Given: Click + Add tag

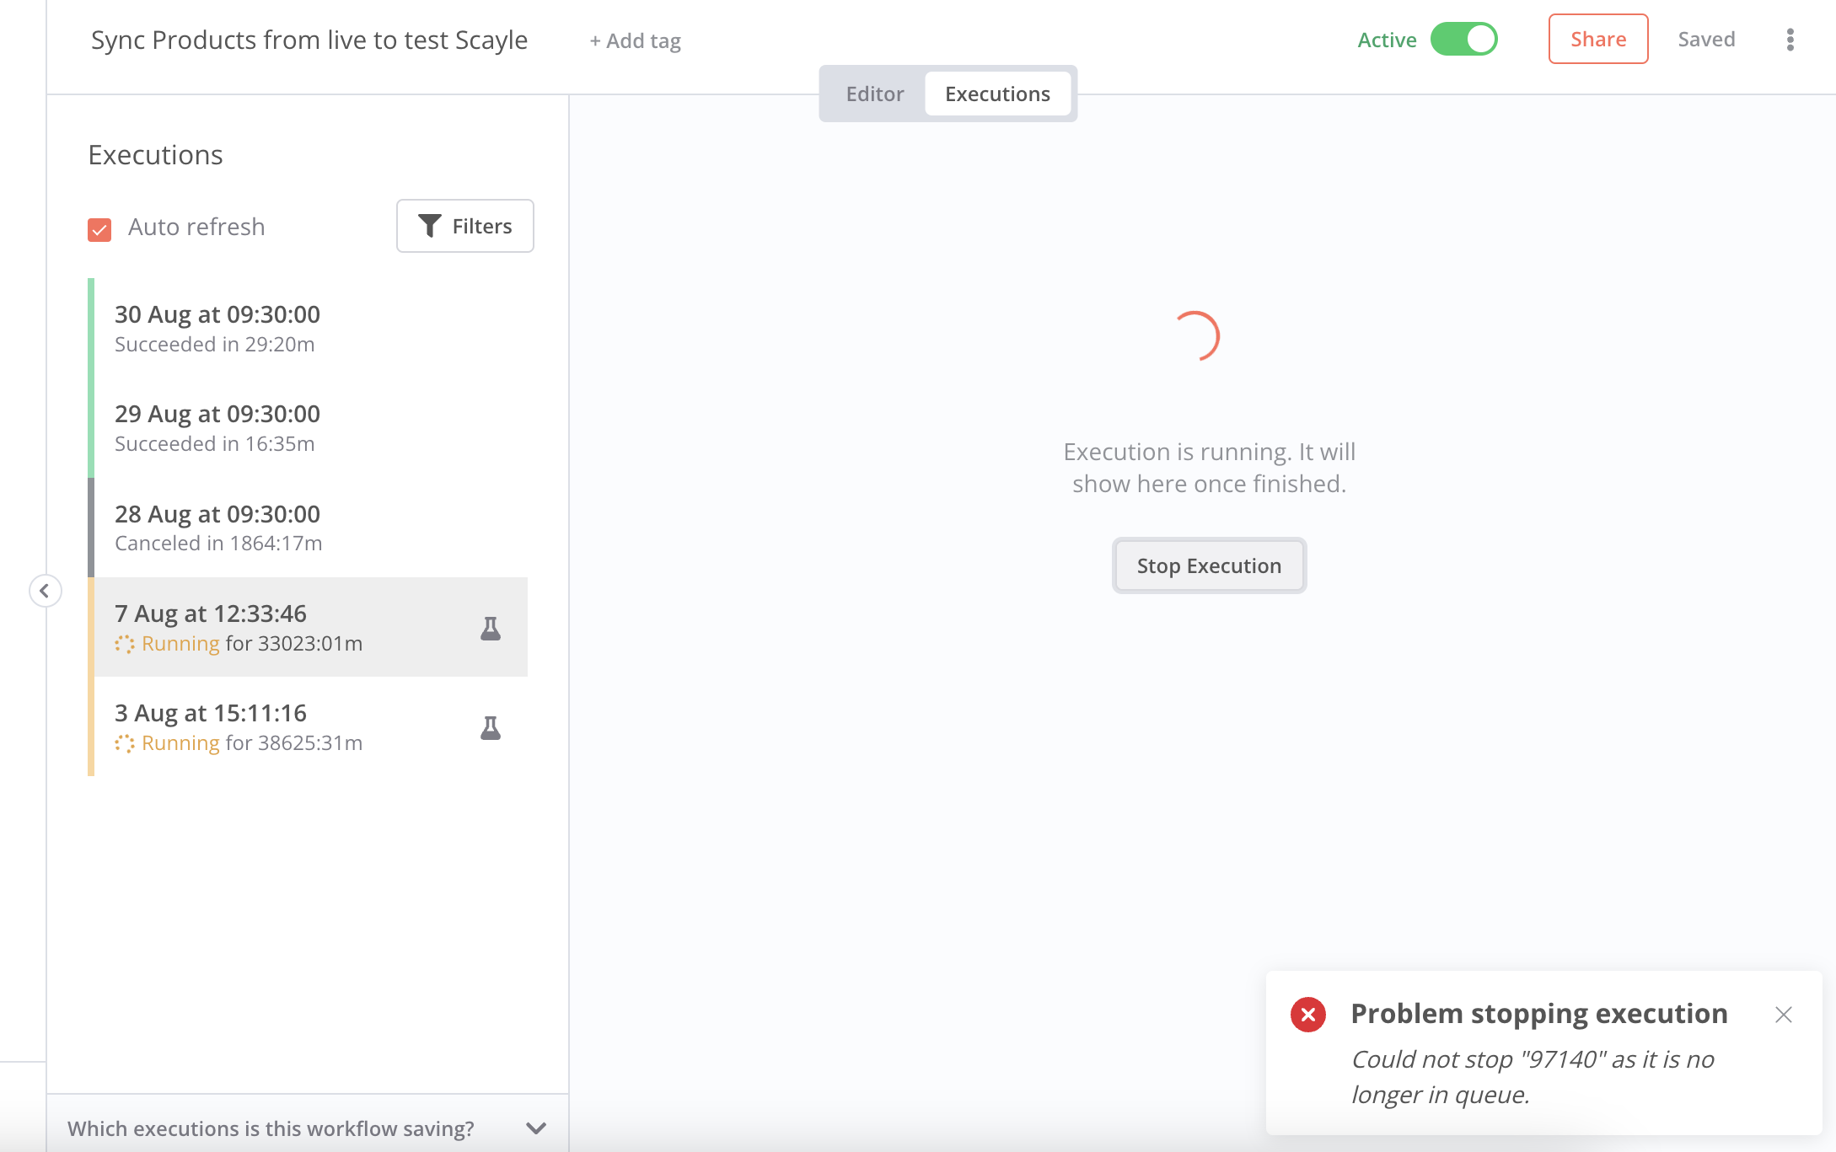Looking at the screenshot, I should (635, 40).
